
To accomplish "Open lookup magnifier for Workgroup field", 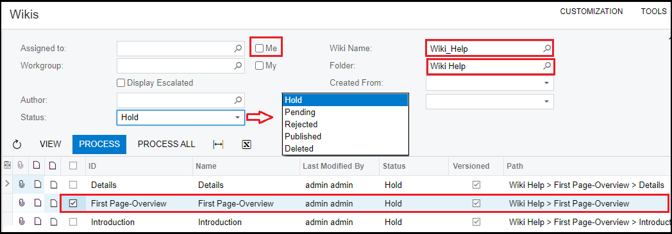I will (x=239, y=66).
